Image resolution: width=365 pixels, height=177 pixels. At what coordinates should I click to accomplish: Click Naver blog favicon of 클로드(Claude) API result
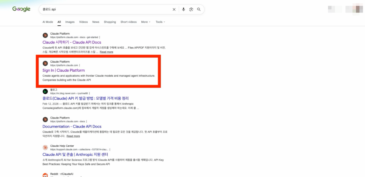click(45, 91)
